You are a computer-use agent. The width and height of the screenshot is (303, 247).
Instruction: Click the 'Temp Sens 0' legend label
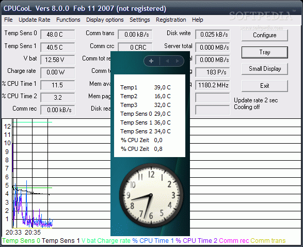click(21, 241)
